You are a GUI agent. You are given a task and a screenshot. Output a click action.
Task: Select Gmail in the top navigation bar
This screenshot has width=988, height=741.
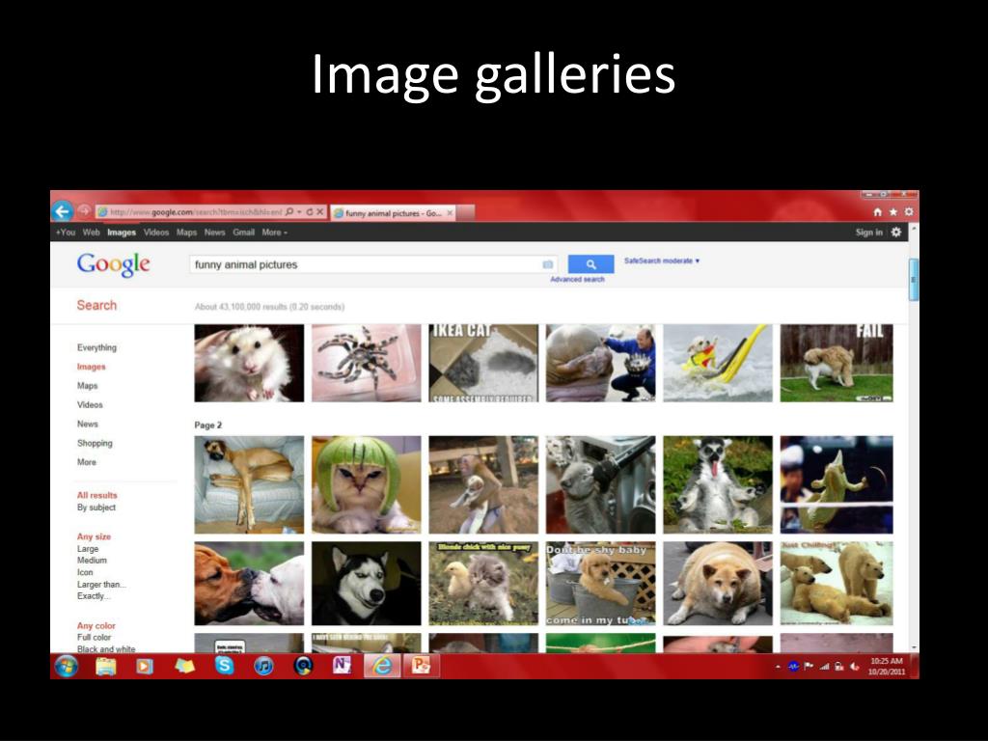(x=243, y=233)
